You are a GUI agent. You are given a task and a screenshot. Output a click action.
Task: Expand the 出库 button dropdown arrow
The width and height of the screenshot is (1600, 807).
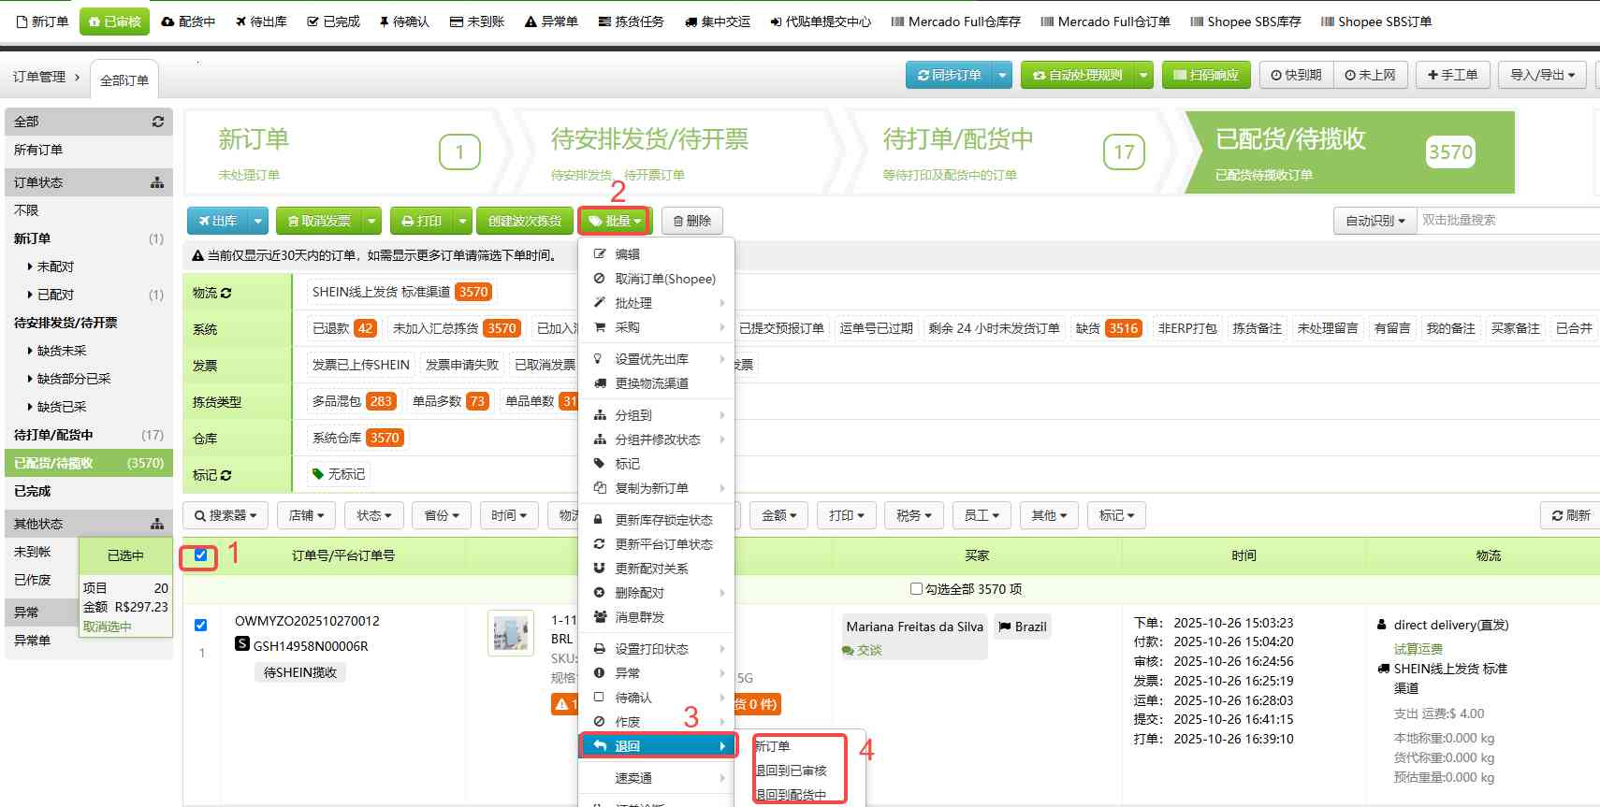coord(258,222)
